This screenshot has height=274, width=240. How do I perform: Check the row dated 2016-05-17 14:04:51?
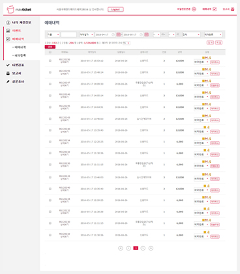[x=50, y=107]
